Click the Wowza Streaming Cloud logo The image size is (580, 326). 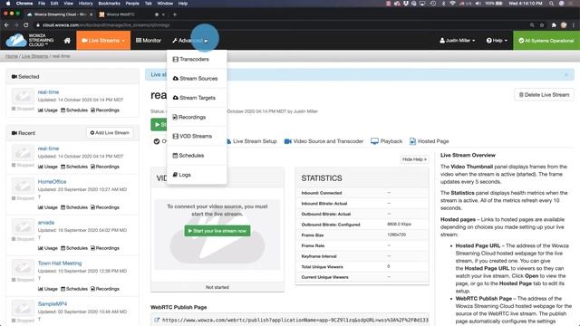click(x=30, y=40)
